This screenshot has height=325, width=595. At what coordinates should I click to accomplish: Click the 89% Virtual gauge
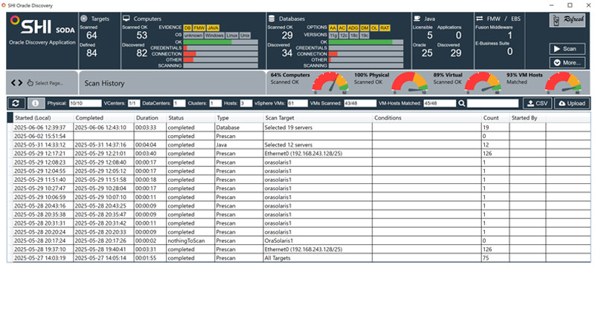click(x=483, y=82)
